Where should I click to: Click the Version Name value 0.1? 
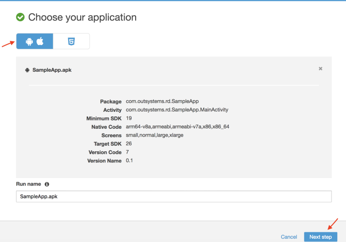[x=130, y=161]
